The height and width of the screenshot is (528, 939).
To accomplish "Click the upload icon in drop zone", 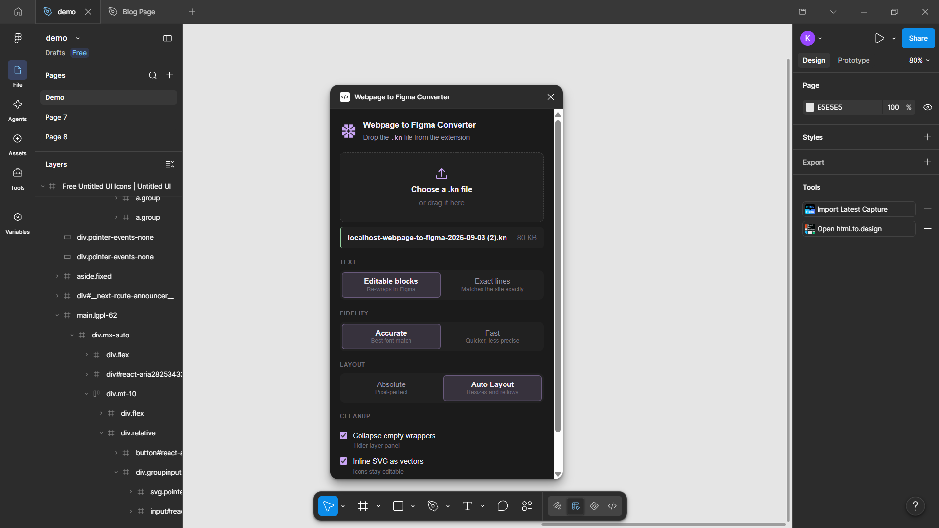I will coord(442,174).
